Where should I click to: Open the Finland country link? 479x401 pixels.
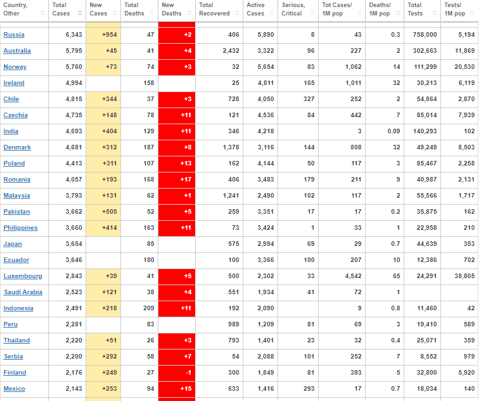click(15, 373)
